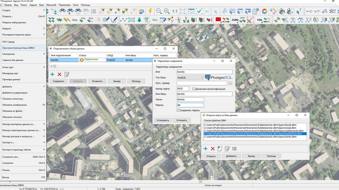Click the green tree object icon
The image size is (339, 190).
click(x=139, y=20)
